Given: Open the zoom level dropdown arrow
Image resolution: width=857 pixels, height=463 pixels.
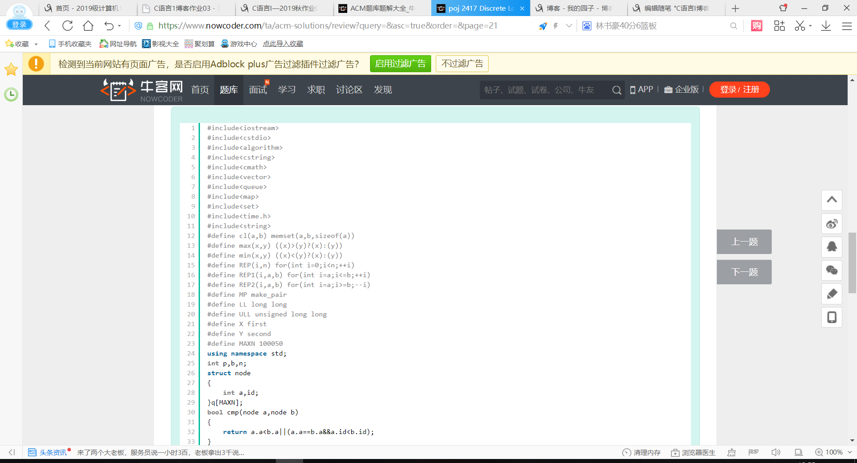Looking at the screenshot, I should [x=849, y=452].
